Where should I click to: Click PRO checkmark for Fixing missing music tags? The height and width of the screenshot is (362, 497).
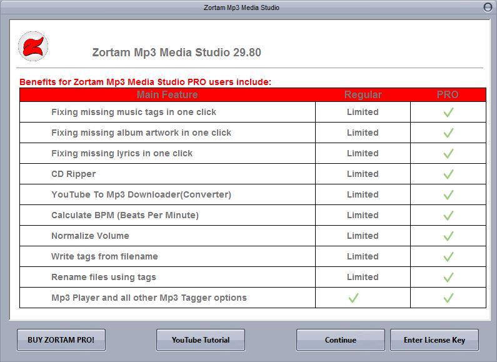point(448,112)
